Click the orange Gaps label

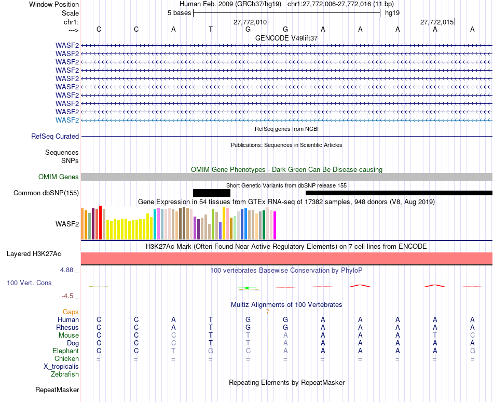point(71,312)
